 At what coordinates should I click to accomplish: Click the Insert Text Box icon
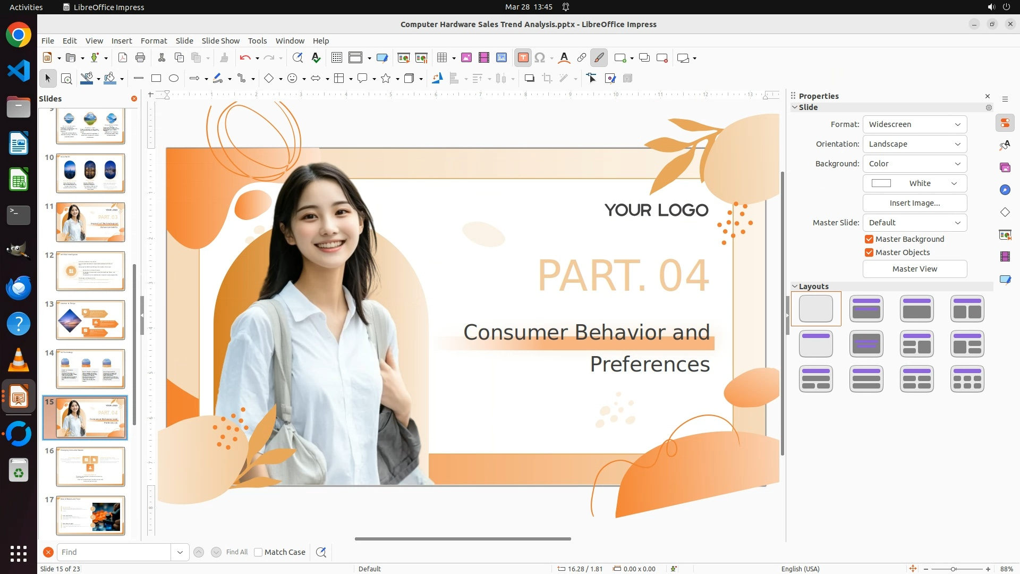pos(523,58)
